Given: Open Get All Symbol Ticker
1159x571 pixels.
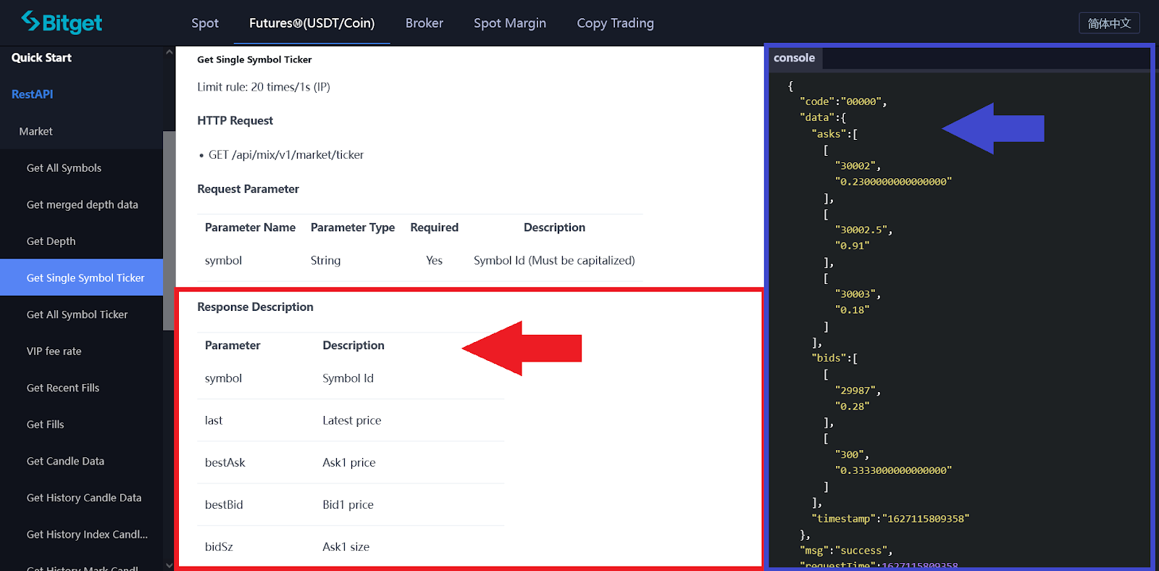Looking at the screenshot, I should [x=78, y=314].
